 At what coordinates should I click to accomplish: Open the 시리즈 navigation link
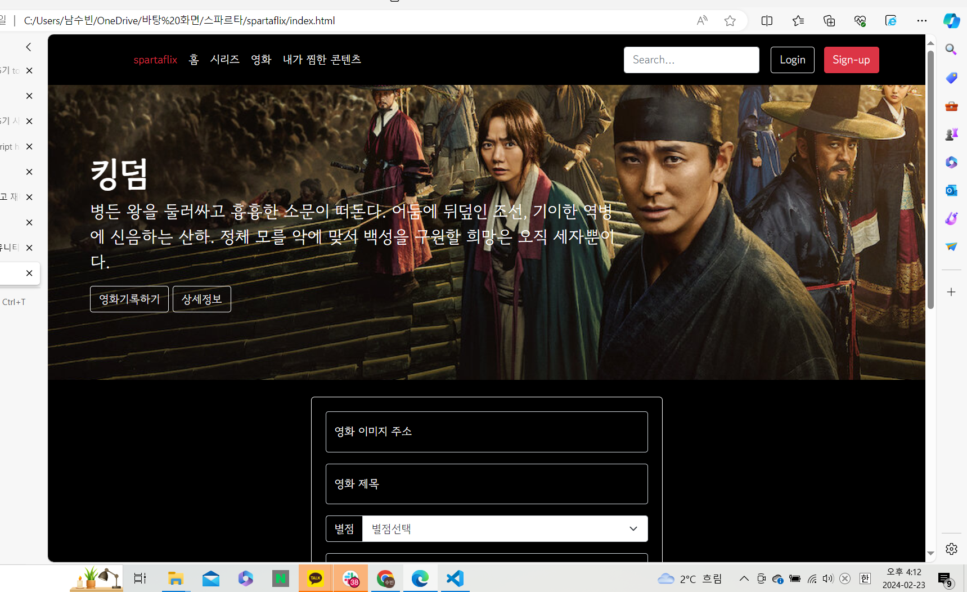[x=225, y=60]
